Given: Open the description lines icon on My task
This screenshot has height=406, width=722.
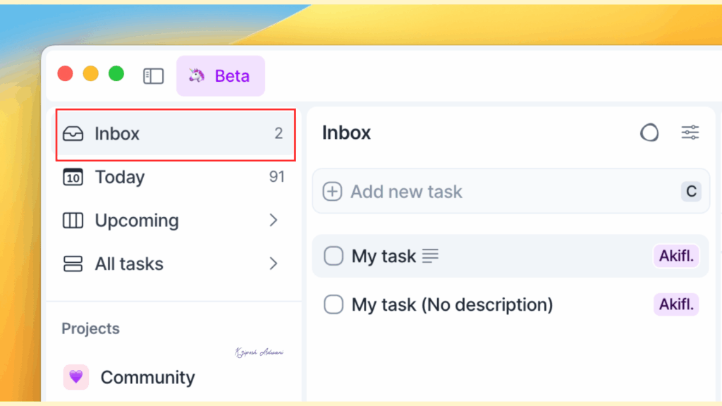Looking at the screenshot, I should (x=430, y=256).
